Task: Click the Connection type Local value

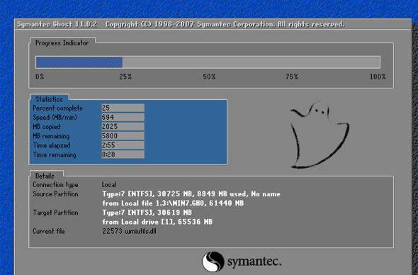Action: 109,184
